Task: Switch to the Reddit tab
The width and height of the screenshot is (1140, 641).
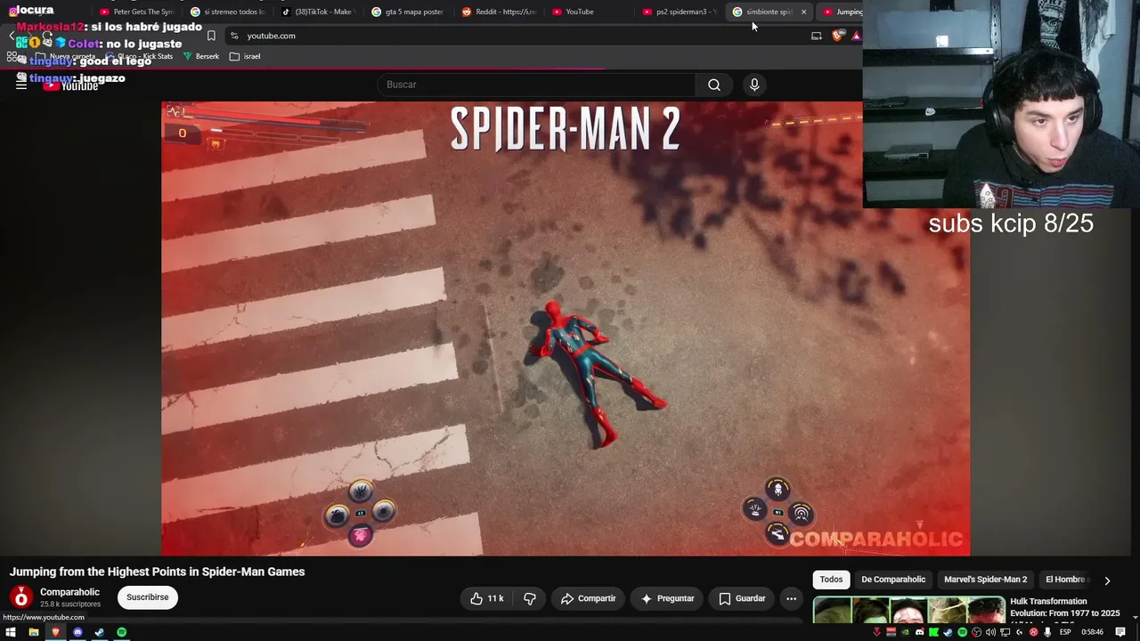Action: 499,12
